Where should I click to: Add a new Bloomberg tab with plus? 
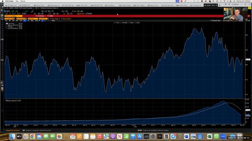[220, 5]
